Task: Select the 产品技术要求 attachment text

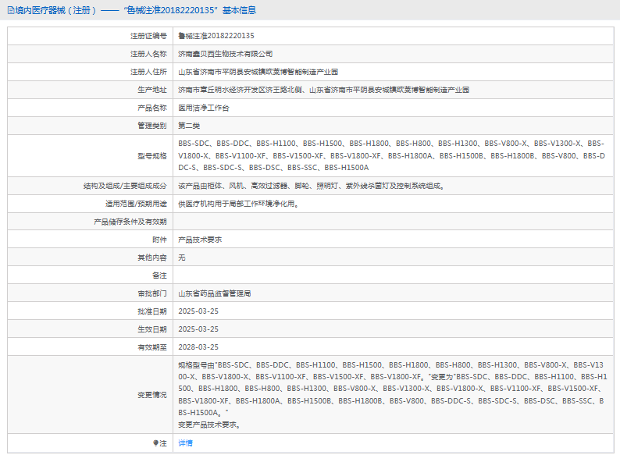Action: 200,240
